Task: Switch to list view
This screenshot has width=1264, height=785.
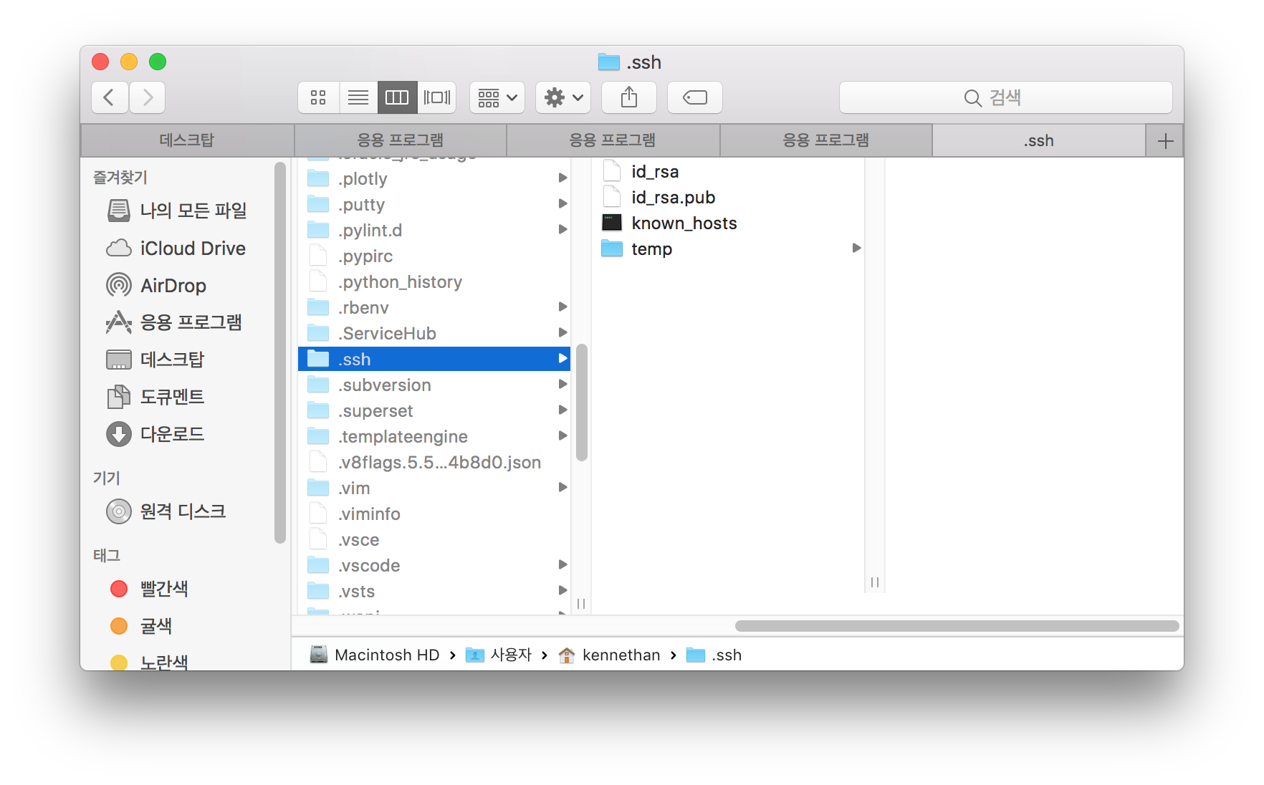Action: 358,97
